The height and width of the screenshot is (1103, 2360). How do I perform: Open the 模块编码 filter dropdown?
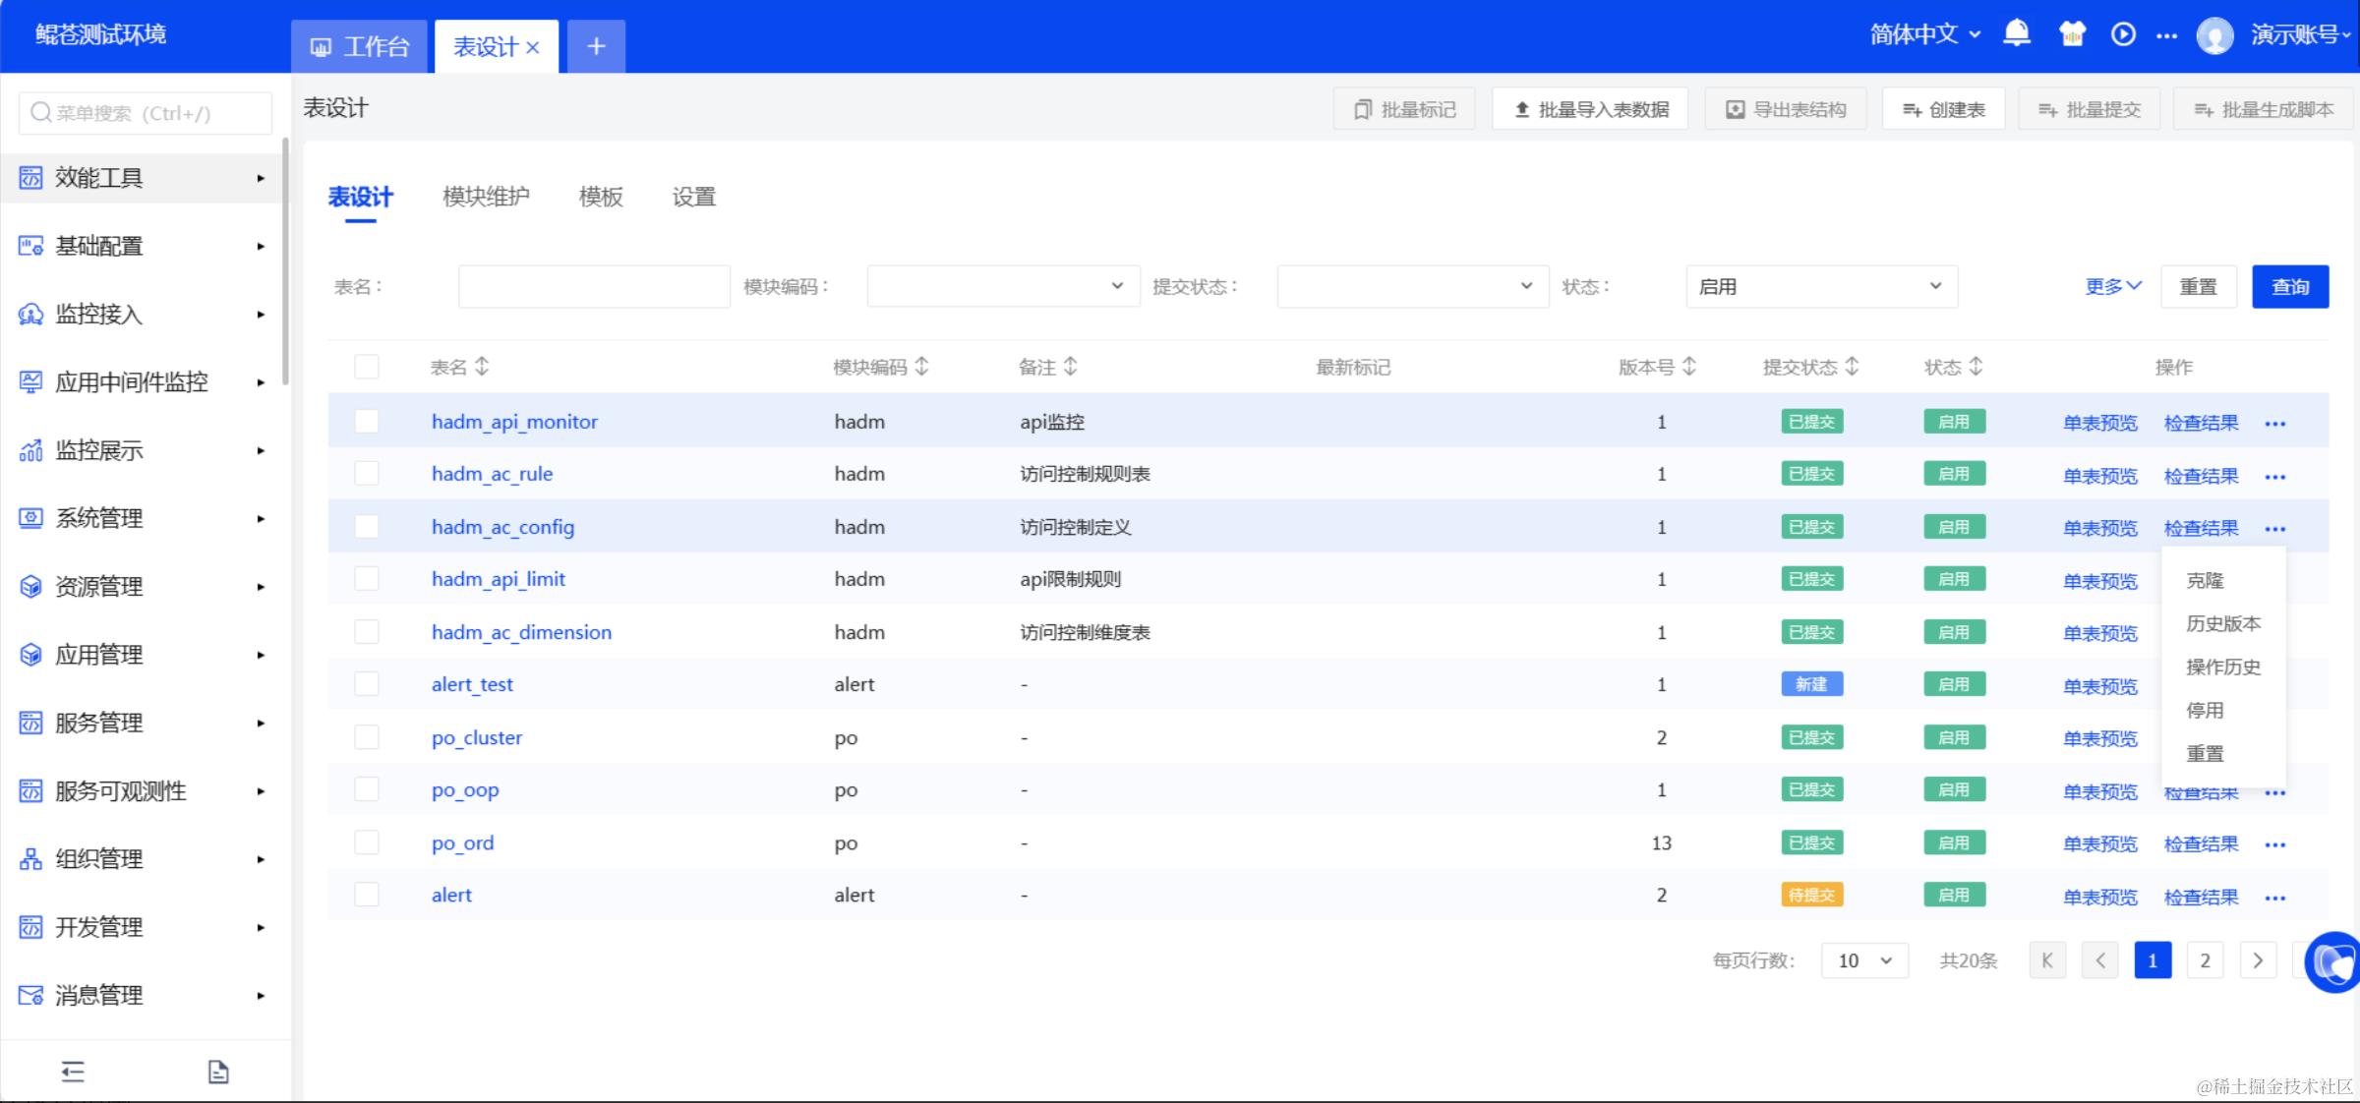(1003, 286)
